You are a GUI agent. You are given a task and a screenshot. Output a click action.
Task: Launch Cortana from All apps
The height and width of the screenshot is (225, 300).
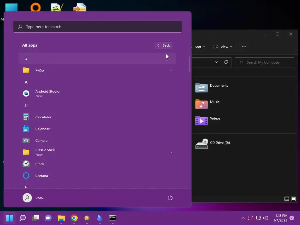pyautogui.click(x=97, y=176)
